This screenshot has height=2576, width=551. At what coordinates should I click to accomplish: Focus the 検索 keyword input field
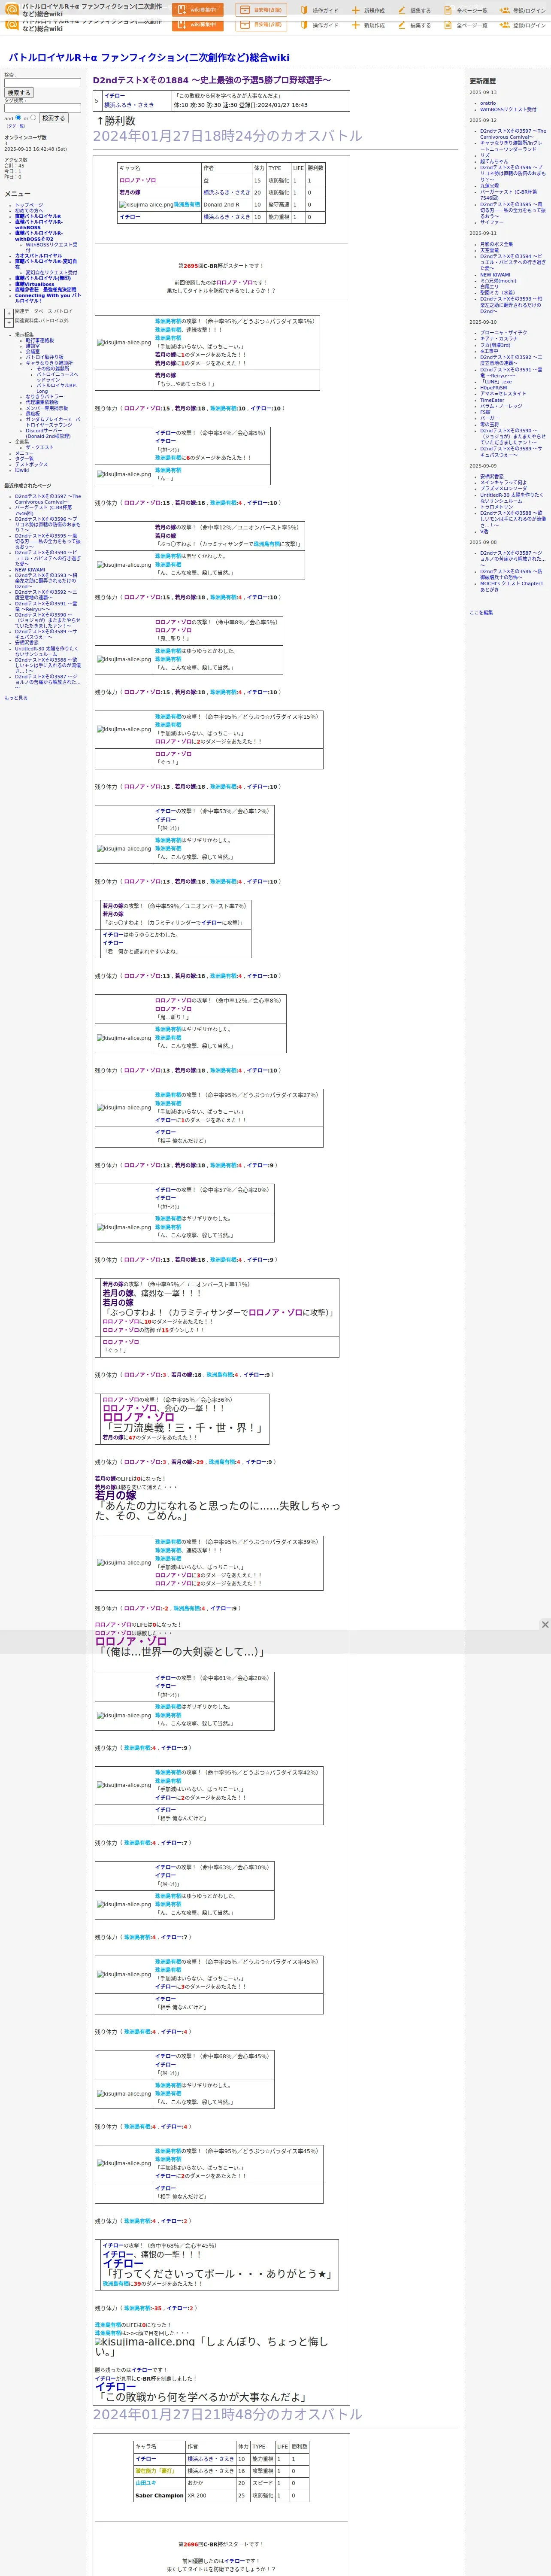(x=42, y=82)
